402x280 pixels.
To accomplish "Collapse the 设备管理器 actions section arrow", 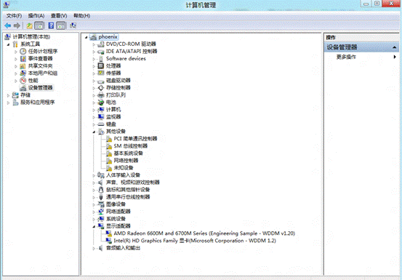I will pos(394,47).
